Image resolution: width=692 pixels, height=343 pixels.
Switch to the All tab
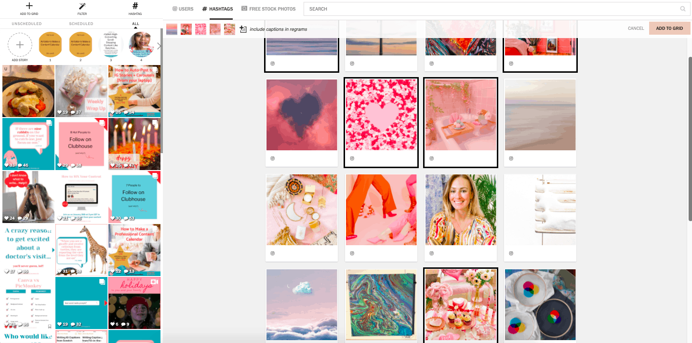click(x=135, y=24)
